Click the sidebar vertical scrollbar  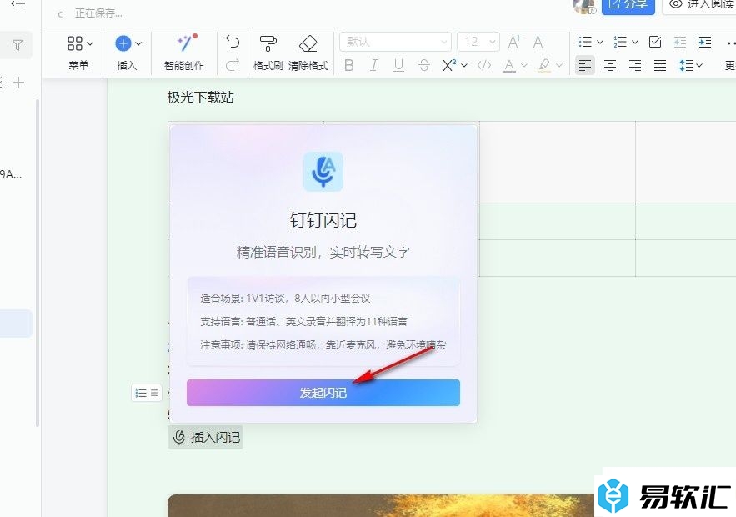(x=38, y=263)
